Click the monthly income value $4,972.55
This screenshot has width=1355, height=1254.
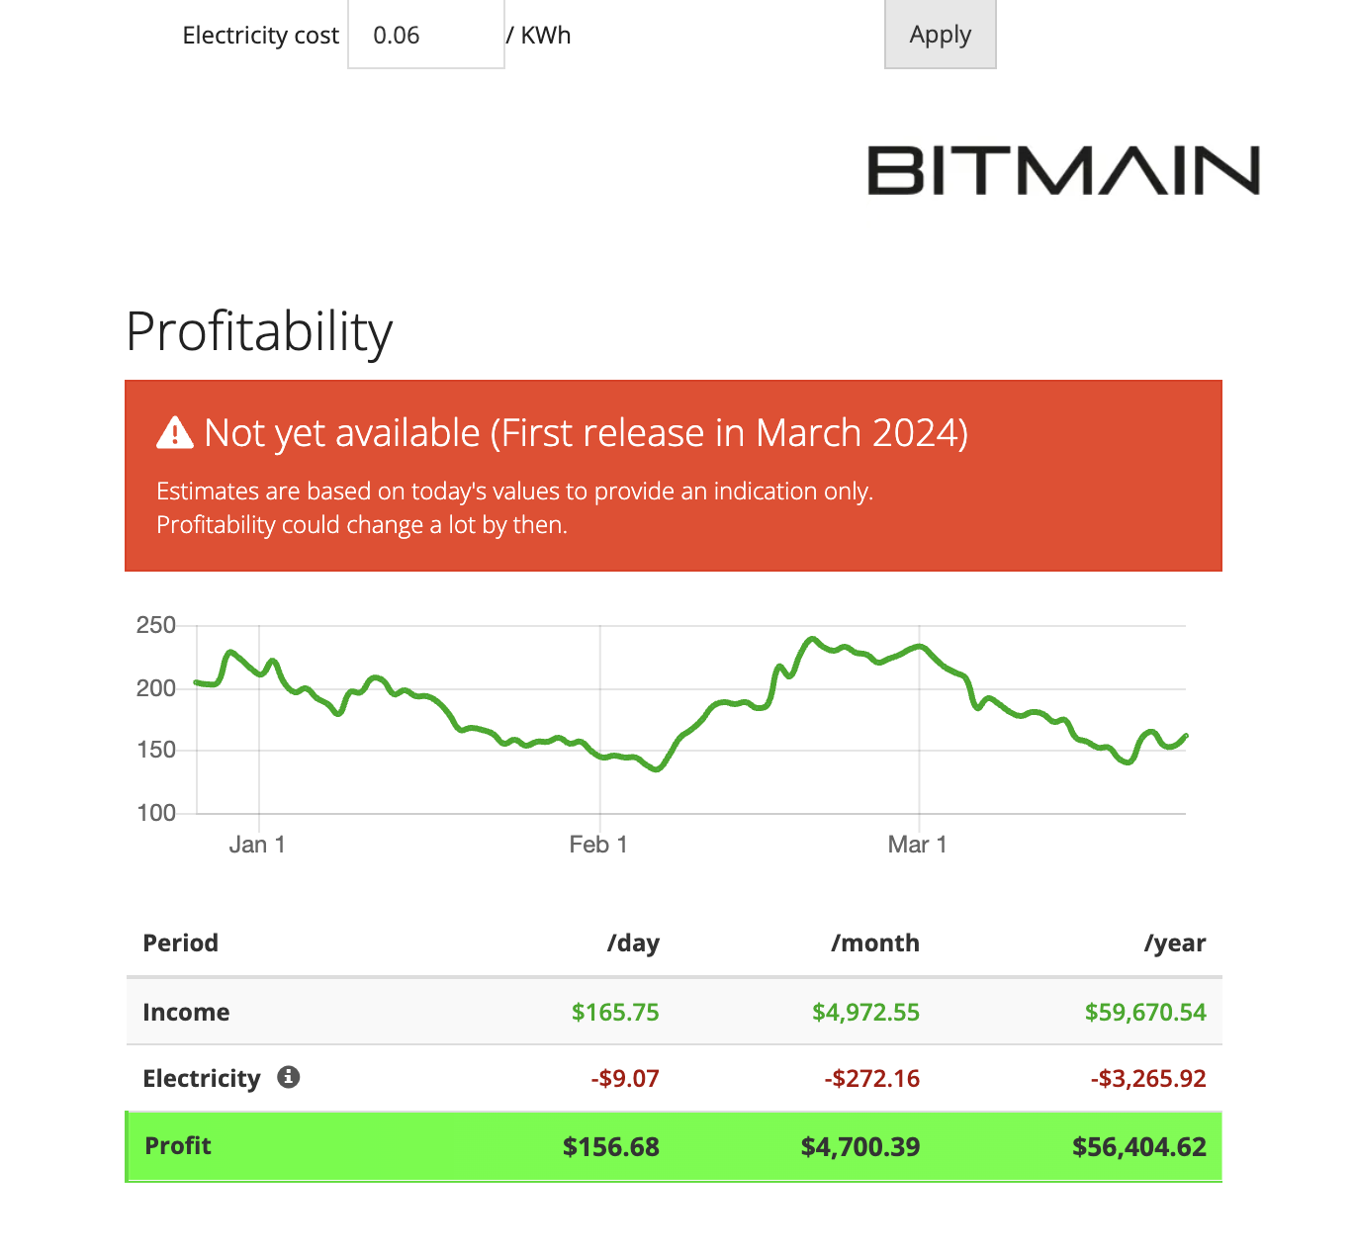pos(865,1013)
